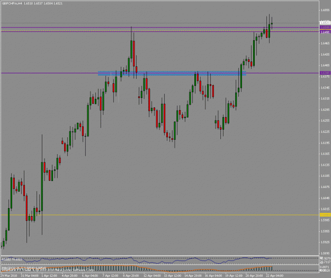331x278 pixels.
Task: Click the 22 Apr 04:00 time label
Action: click(x=275, y=275)
